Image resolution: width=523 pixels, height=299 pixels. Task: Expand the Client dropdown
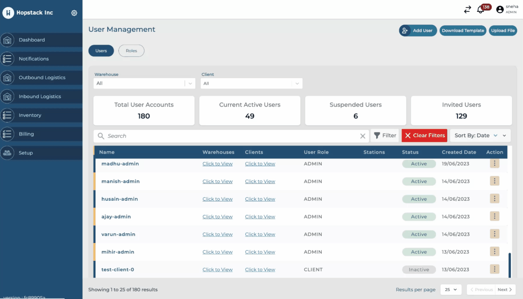[x=297, y=83]
